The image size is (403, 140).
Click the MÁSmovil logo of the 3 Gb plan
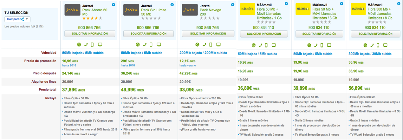pos(303,9)
